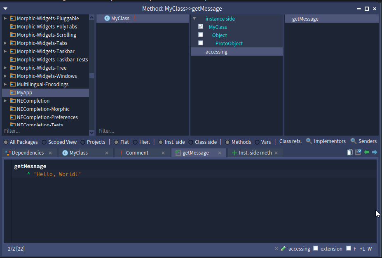Close the getMessage tab

point(220,153)
